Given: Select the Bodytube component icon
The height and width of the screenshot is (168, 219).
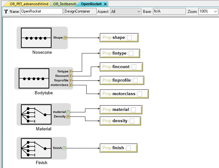Looking at the screenshot, I should (34, 79).
